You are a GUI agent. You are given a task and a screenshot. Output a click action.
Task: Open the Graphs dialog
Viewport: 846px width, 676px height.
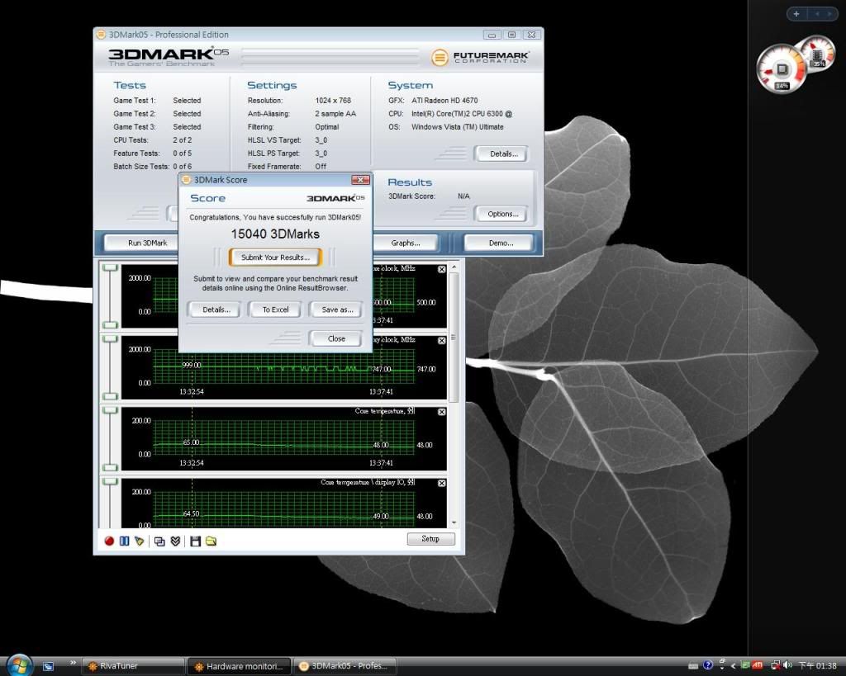point(405,243)
